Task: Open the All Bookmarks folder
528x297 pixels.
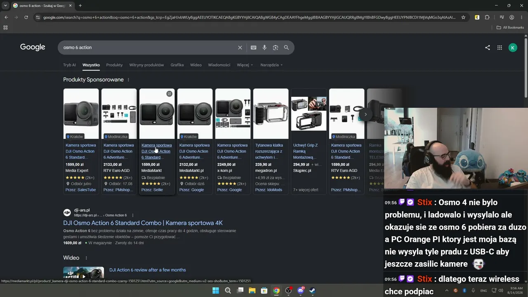Action: pos(510,28)
